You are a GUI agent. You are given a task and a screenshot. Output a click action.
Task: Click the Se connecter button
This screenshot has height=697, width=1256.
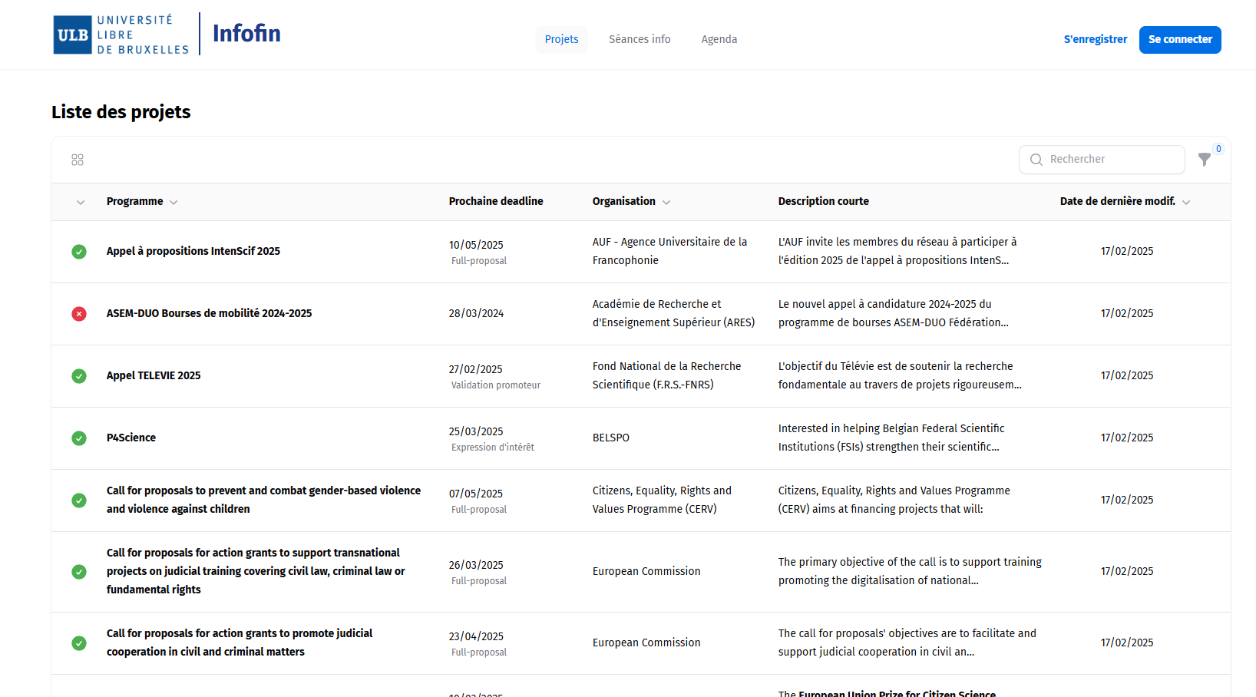pos(1180,39)
